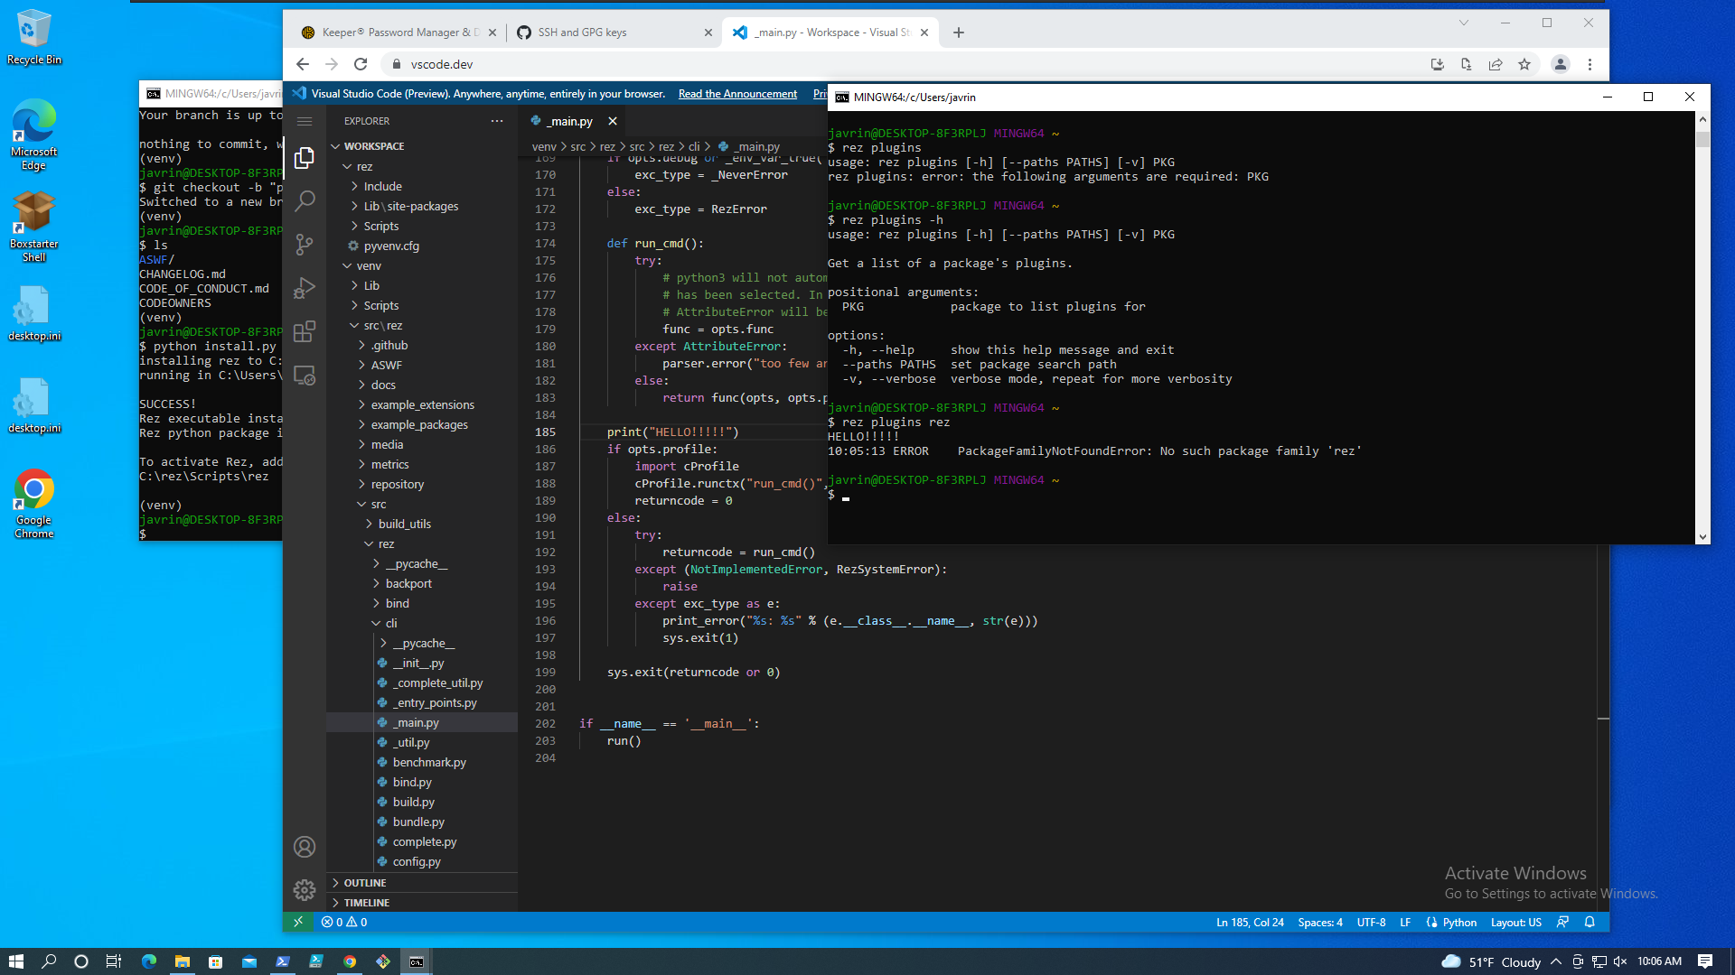Image resolution: width=1735 pixels, height=975 pixels.
Task: Click the notifications bell in the status bar
Action: pos(1590,922)
